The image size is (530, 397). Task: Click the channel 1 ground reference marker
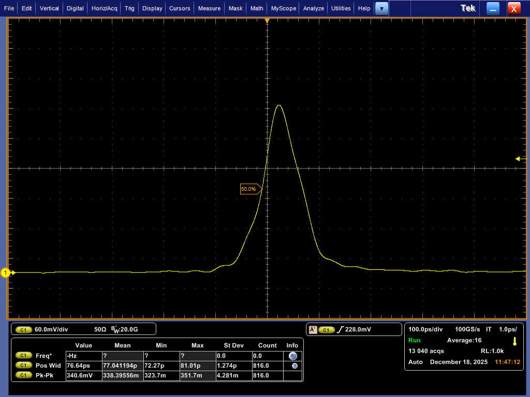6,273
